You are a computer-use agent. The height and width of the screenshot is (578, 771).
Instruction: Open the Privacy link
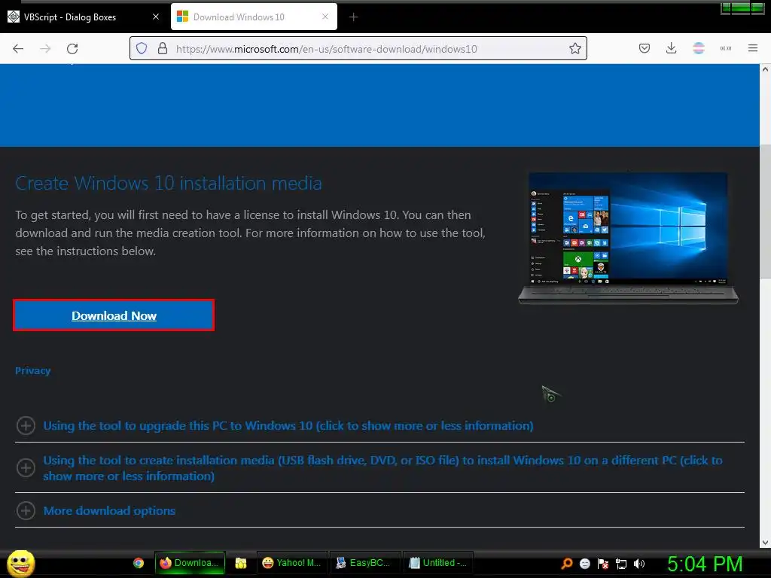[x=33, y=370]
